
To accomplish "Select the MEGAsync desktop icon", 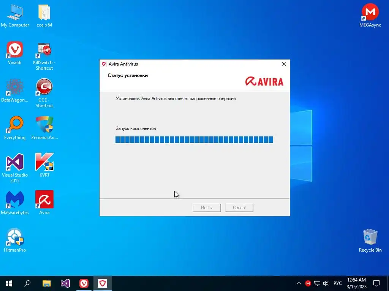I will click(x=370, y=15).
